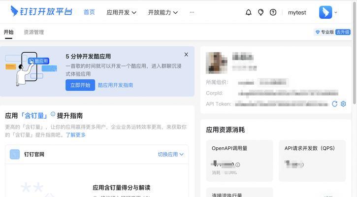The height and width of the screenshot is (197, 357).
Task: Select the mytest account name
Action: pos(297,12)
